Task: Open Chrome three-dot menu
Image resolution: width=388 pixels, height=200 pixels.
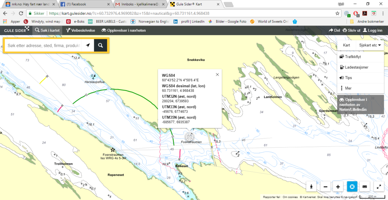Action: point(383,13)
